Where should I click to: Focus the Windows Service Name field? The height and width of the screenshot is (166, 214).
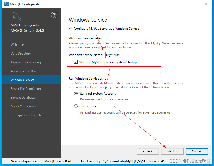click(x=131, y=55)
